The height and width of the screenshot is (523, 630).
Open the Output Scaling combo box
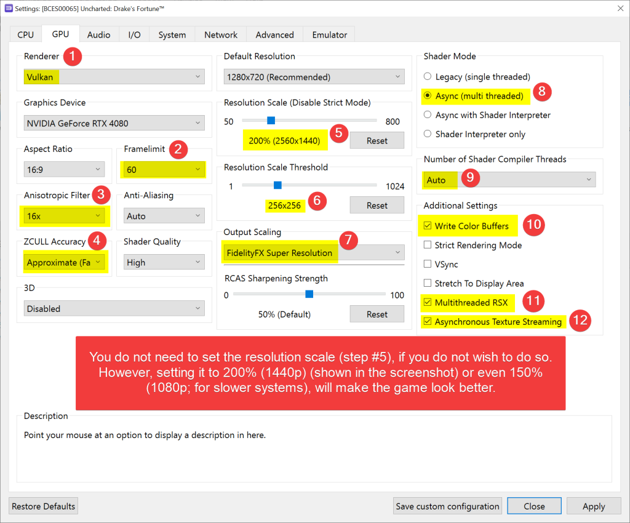pos(314,253)
